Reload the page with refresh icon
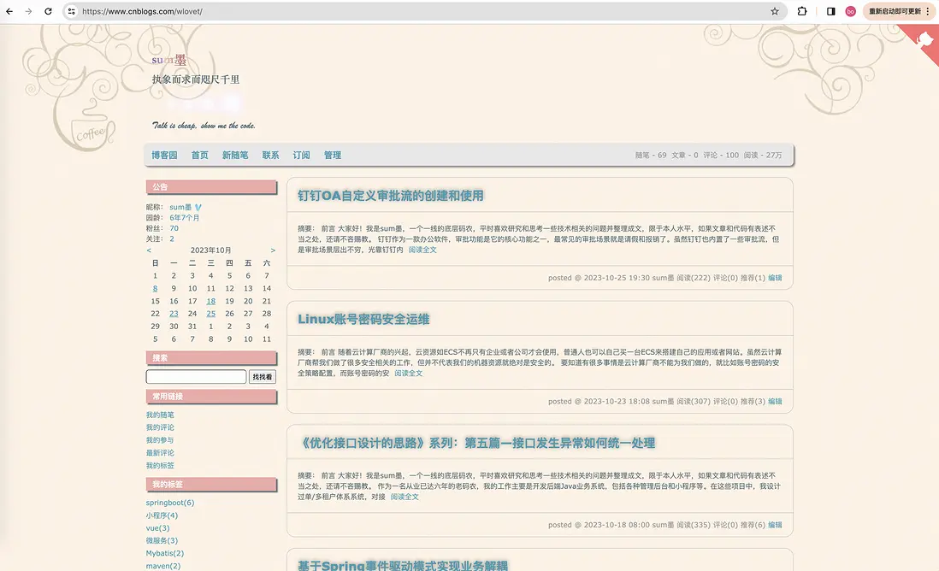 pos(48,11)
